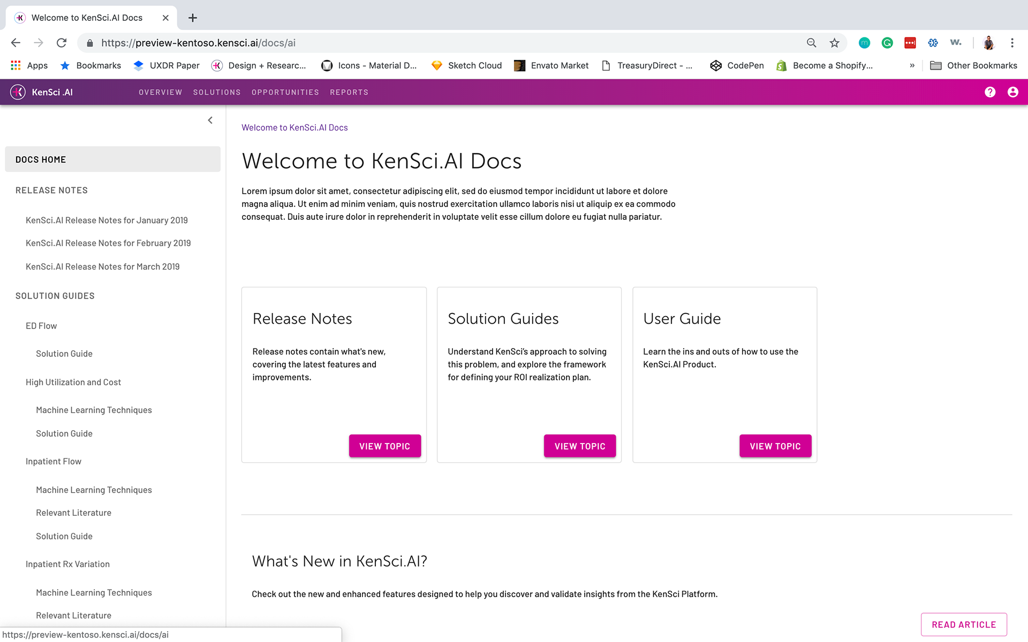
Task: Open the CodePen bookmark
Action: (737, 65)
